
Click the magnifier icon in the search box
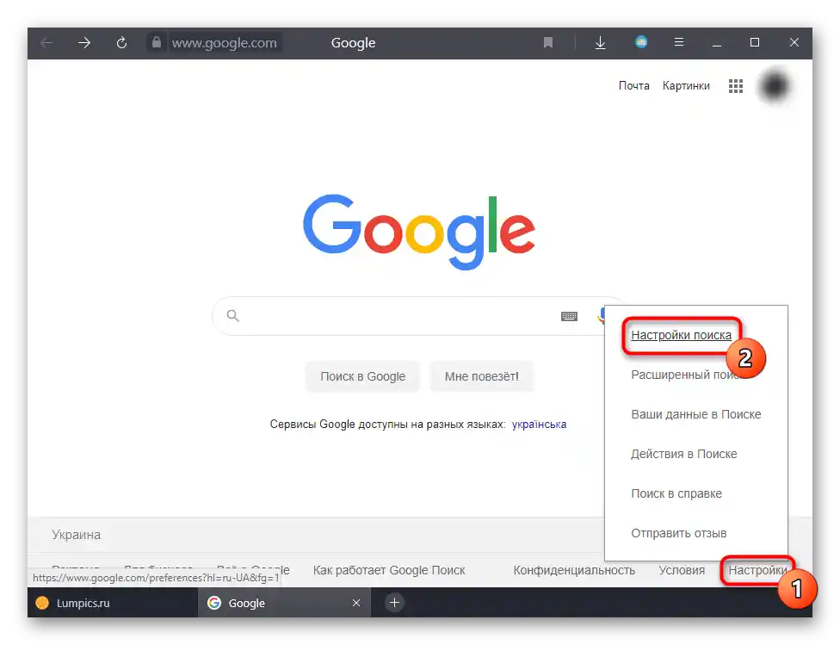tap(232, 315)
